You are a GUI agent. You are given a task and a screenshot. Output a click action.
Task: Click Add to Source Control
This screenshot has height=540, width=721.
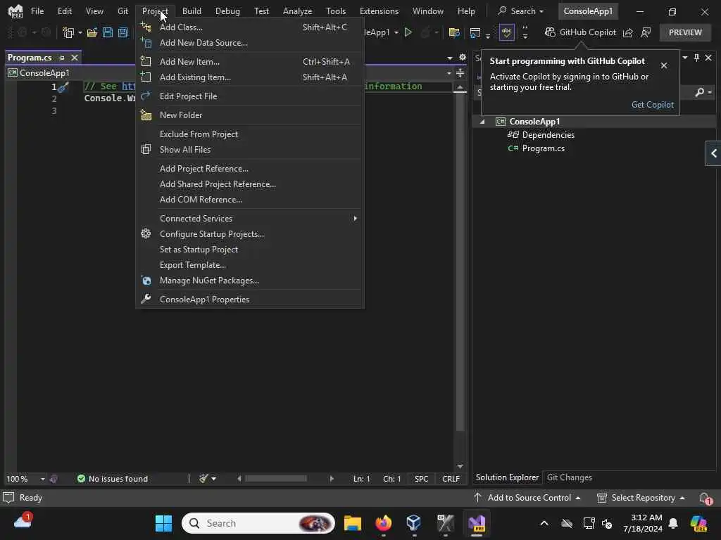pos(527,498)
